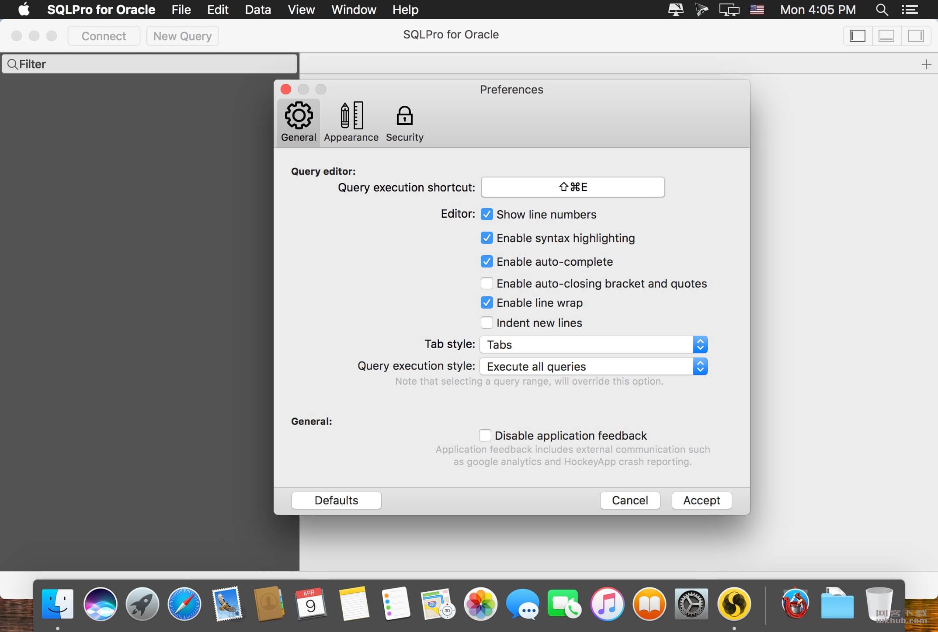Viewport: 938px width, 632px height.
Task: Click the Defaults button
Action: click(x=336, y=500)
